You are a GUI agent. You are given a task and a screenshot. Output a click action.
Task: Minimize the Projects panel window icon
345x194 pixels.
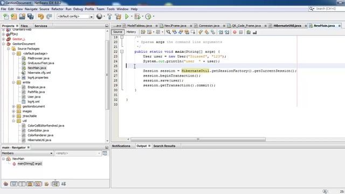click(107, 26)
